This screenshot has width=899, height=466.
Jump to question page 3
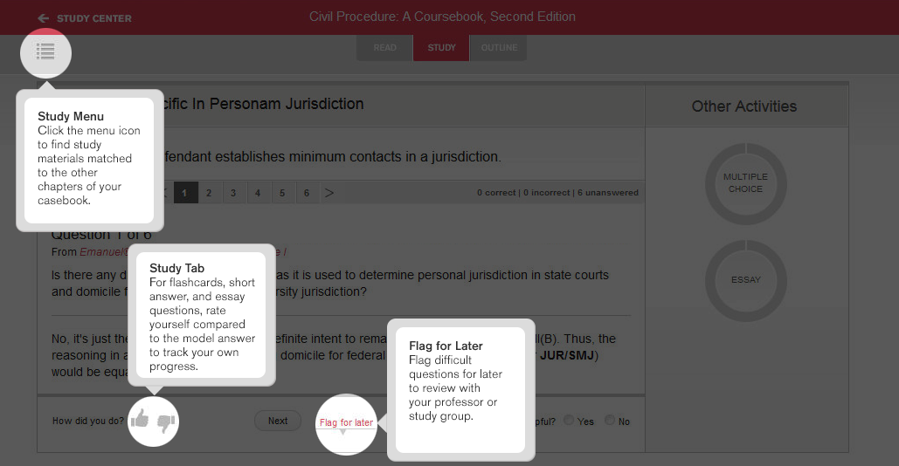[233, 193]
